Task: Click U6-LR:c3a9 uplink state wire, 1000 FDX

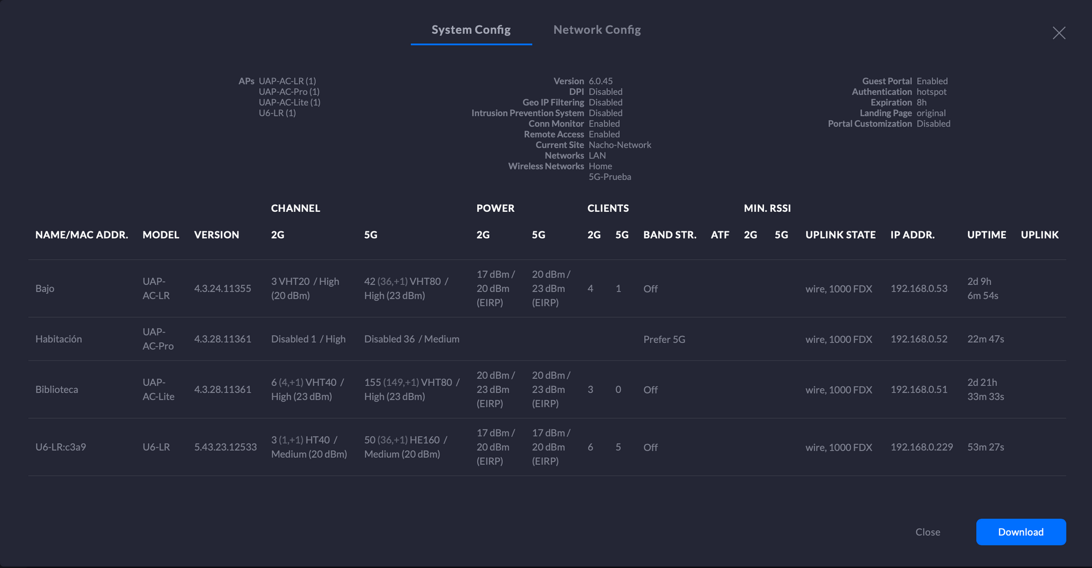Action: click(x=839, y=447)
